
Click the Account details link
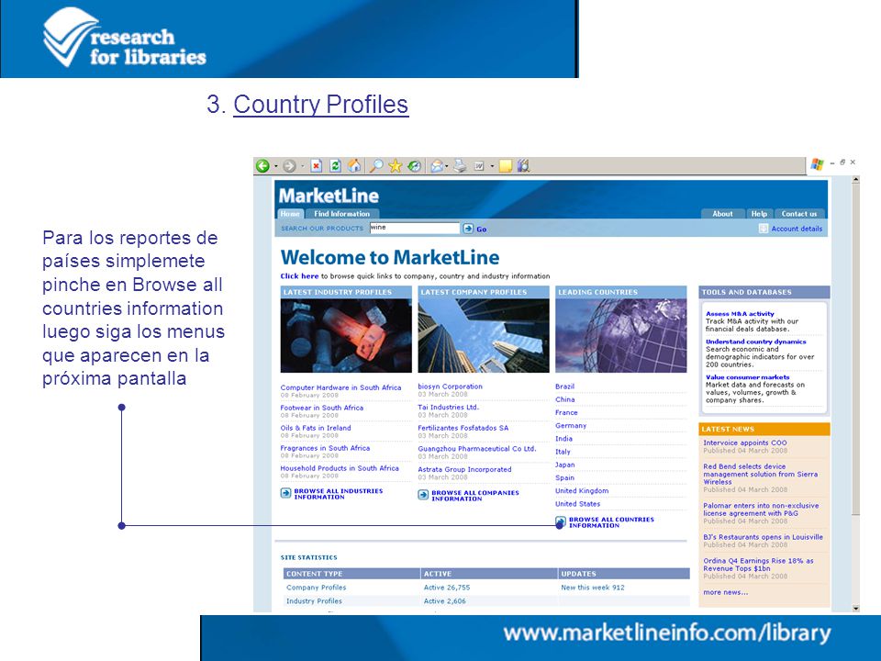(797, 229)
